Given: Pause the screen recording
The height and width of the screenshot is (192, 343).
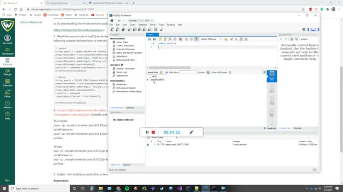Looking at the screenshot, I should [147, 132].
